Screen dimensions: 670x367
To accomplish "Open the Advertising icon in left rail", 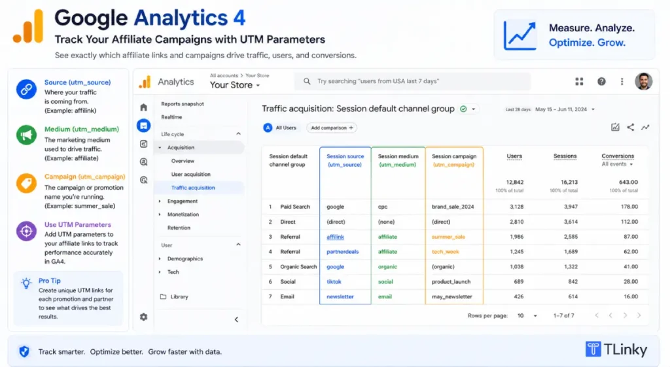I will click(x=143, y=162).
